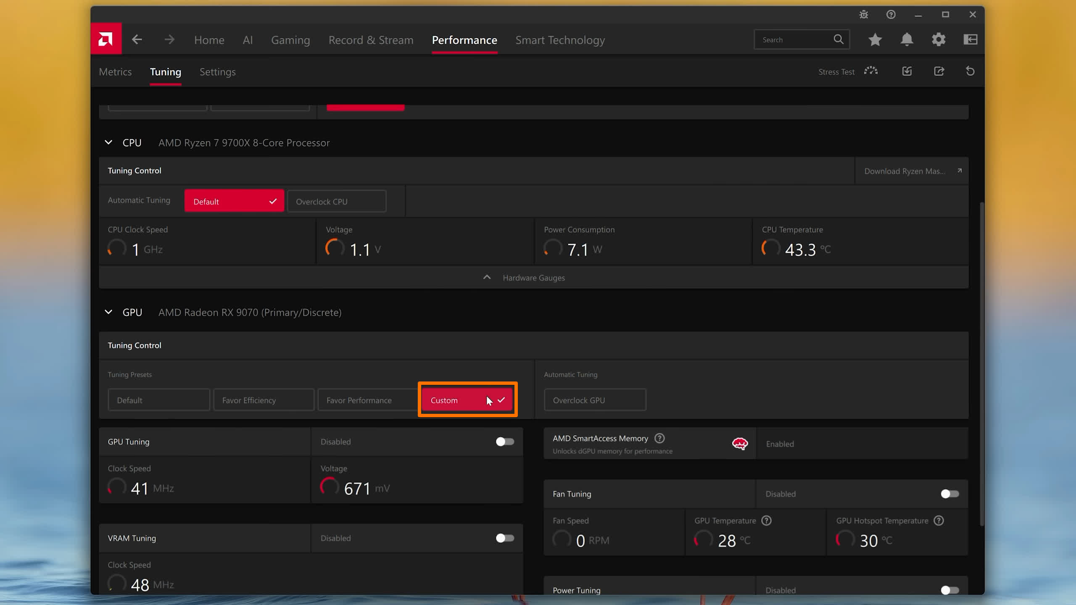Screen dimensions: 1076x605
Task: Click the export tuning profile icon
Action: [x=939, y=71]
